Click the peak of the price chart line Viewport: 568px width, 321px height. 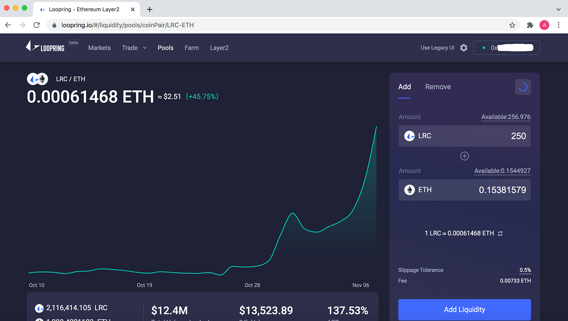pyautogui.click(x=377, y=127)
